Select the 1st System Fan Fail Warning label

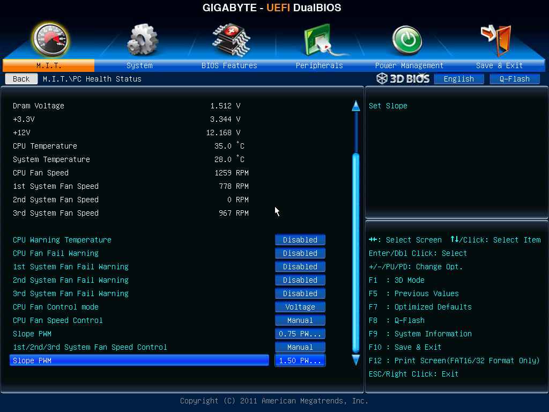[x=71, y=267]
